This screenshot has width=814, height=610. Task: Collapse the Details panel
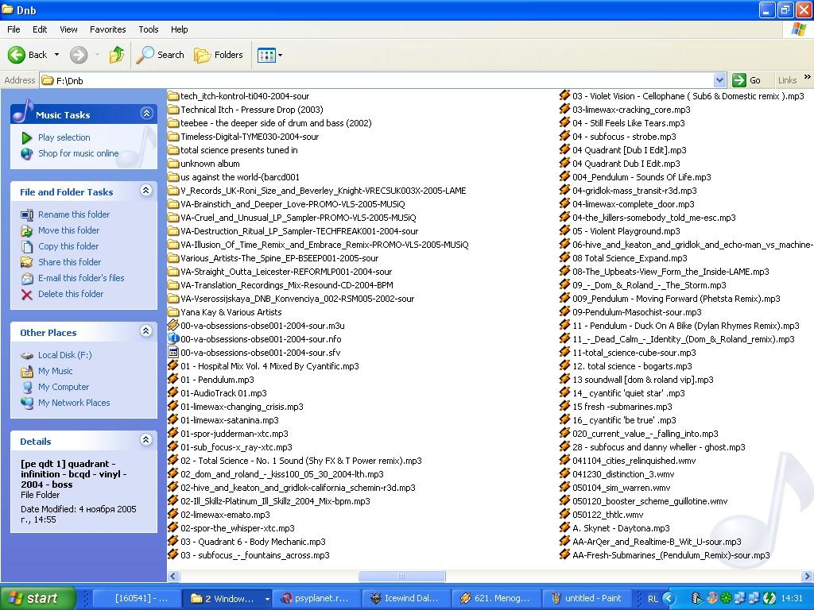tap(146, 440)
